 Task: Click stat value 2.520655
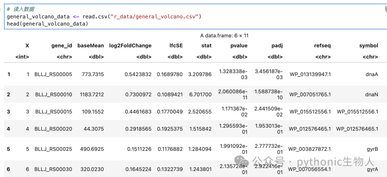tap(200, 112)
